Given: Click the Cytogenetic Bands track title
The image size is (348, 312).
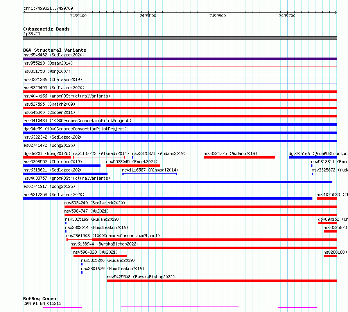Looking at the screenshot, I should [47, 29].
